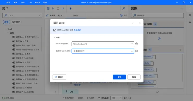Click the stop flow square icon
The height and width of the screenshot is (101, 193).
[58, 9]
